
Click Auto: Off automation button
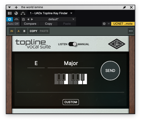pyautogui.click(x=13, y=24)
